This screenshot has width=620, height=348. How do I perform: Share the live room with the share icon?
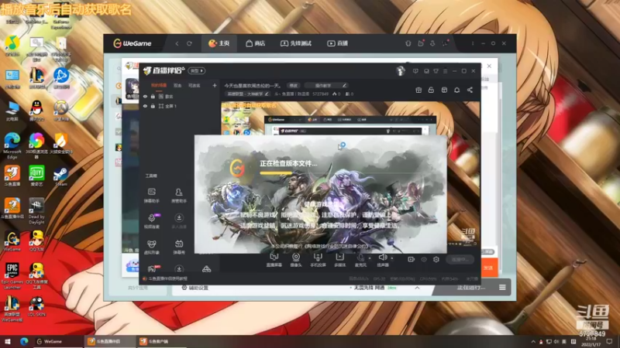click(470, 90)
